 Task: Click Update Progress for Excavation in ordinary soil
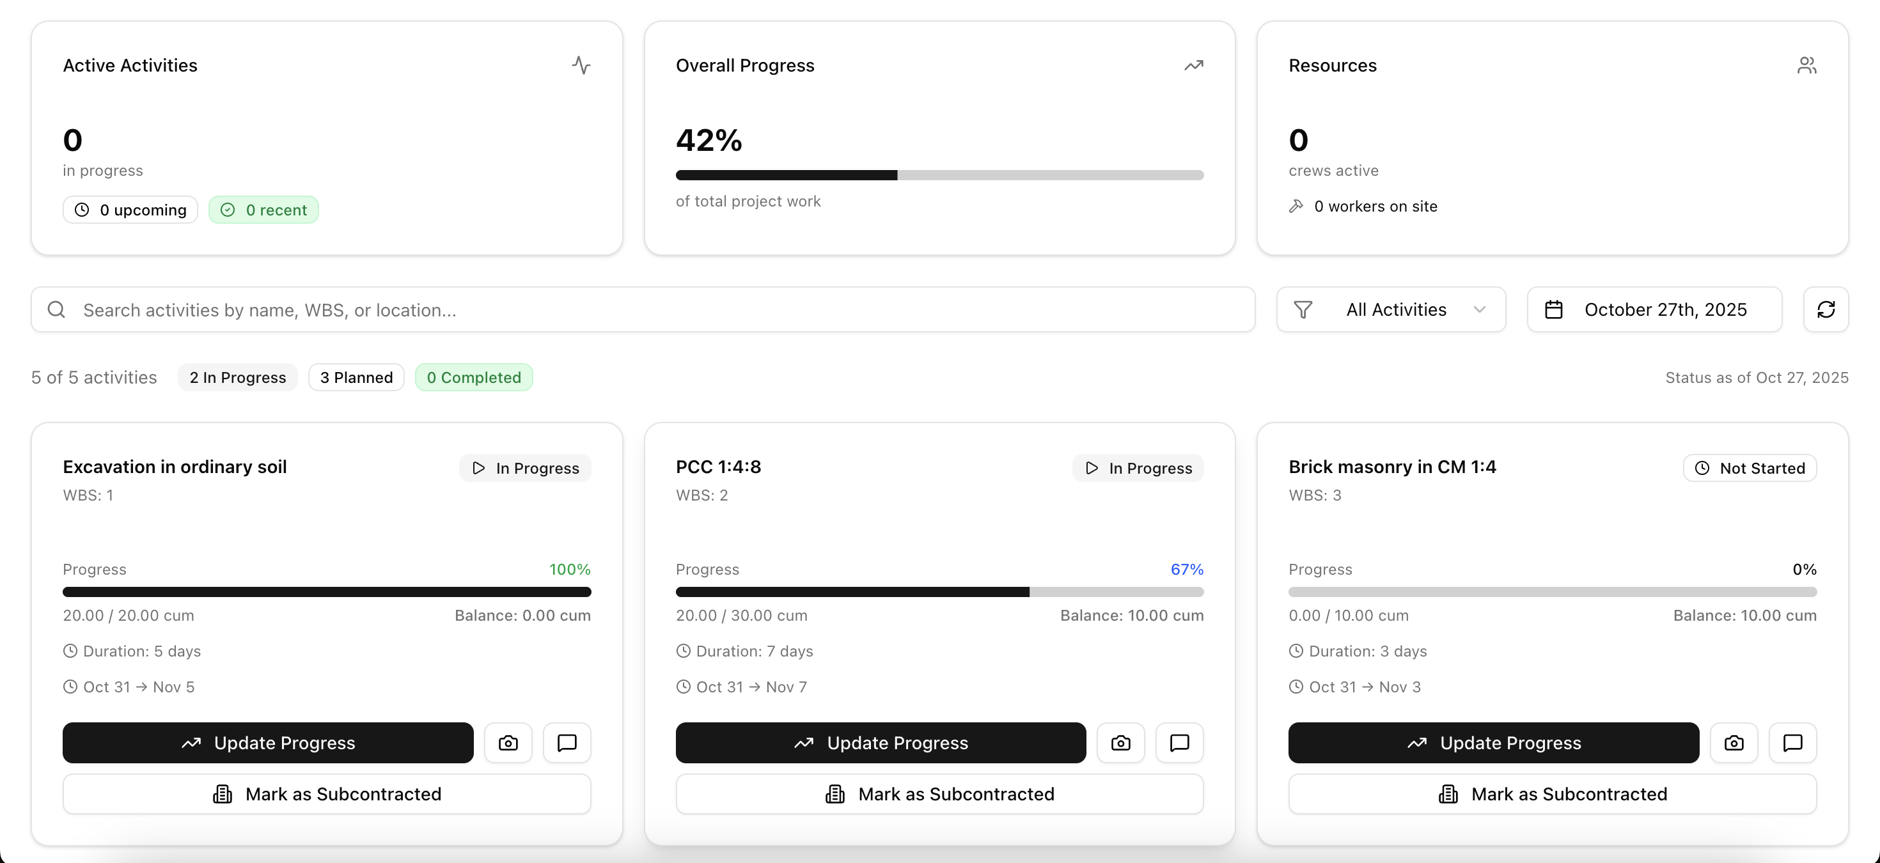click(x=268, y=743)
